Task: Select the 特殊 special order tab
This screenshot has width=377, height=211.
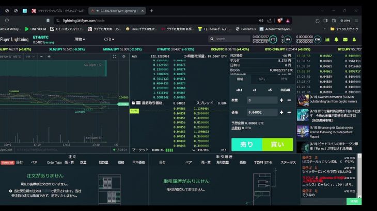Action: point(284,79)
